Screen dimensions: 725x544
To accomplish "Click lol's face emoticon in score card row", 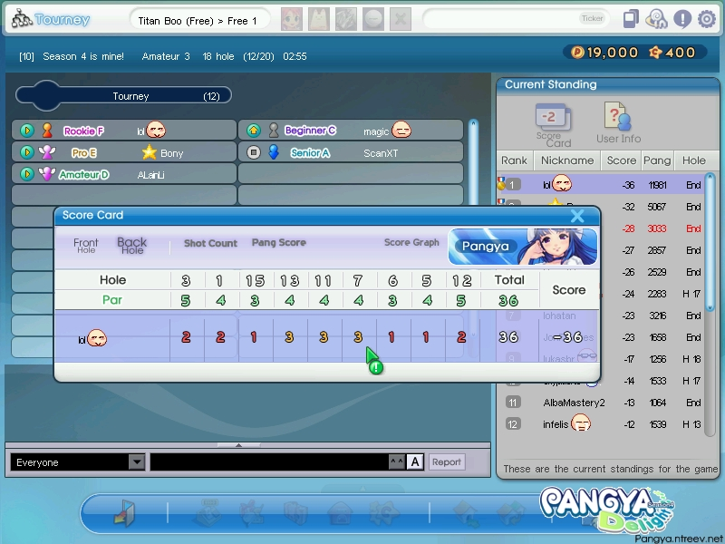I will point(97,338).
